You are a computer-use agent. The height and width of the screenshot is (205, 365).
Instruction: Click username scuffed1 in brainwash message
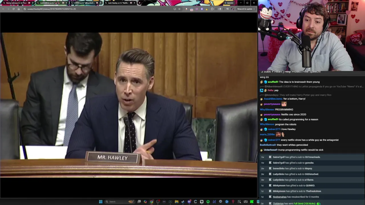pos(273,82)
